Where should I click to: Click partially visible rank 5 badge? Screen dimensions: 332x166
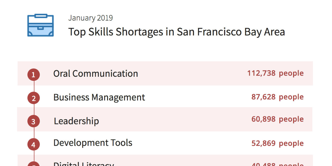click(33, 164)
